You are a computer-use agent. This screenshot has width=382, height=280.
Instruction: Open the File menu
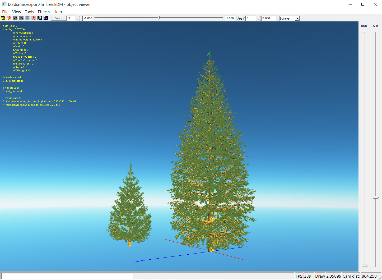pyautogui.click(x=5, y=12)
